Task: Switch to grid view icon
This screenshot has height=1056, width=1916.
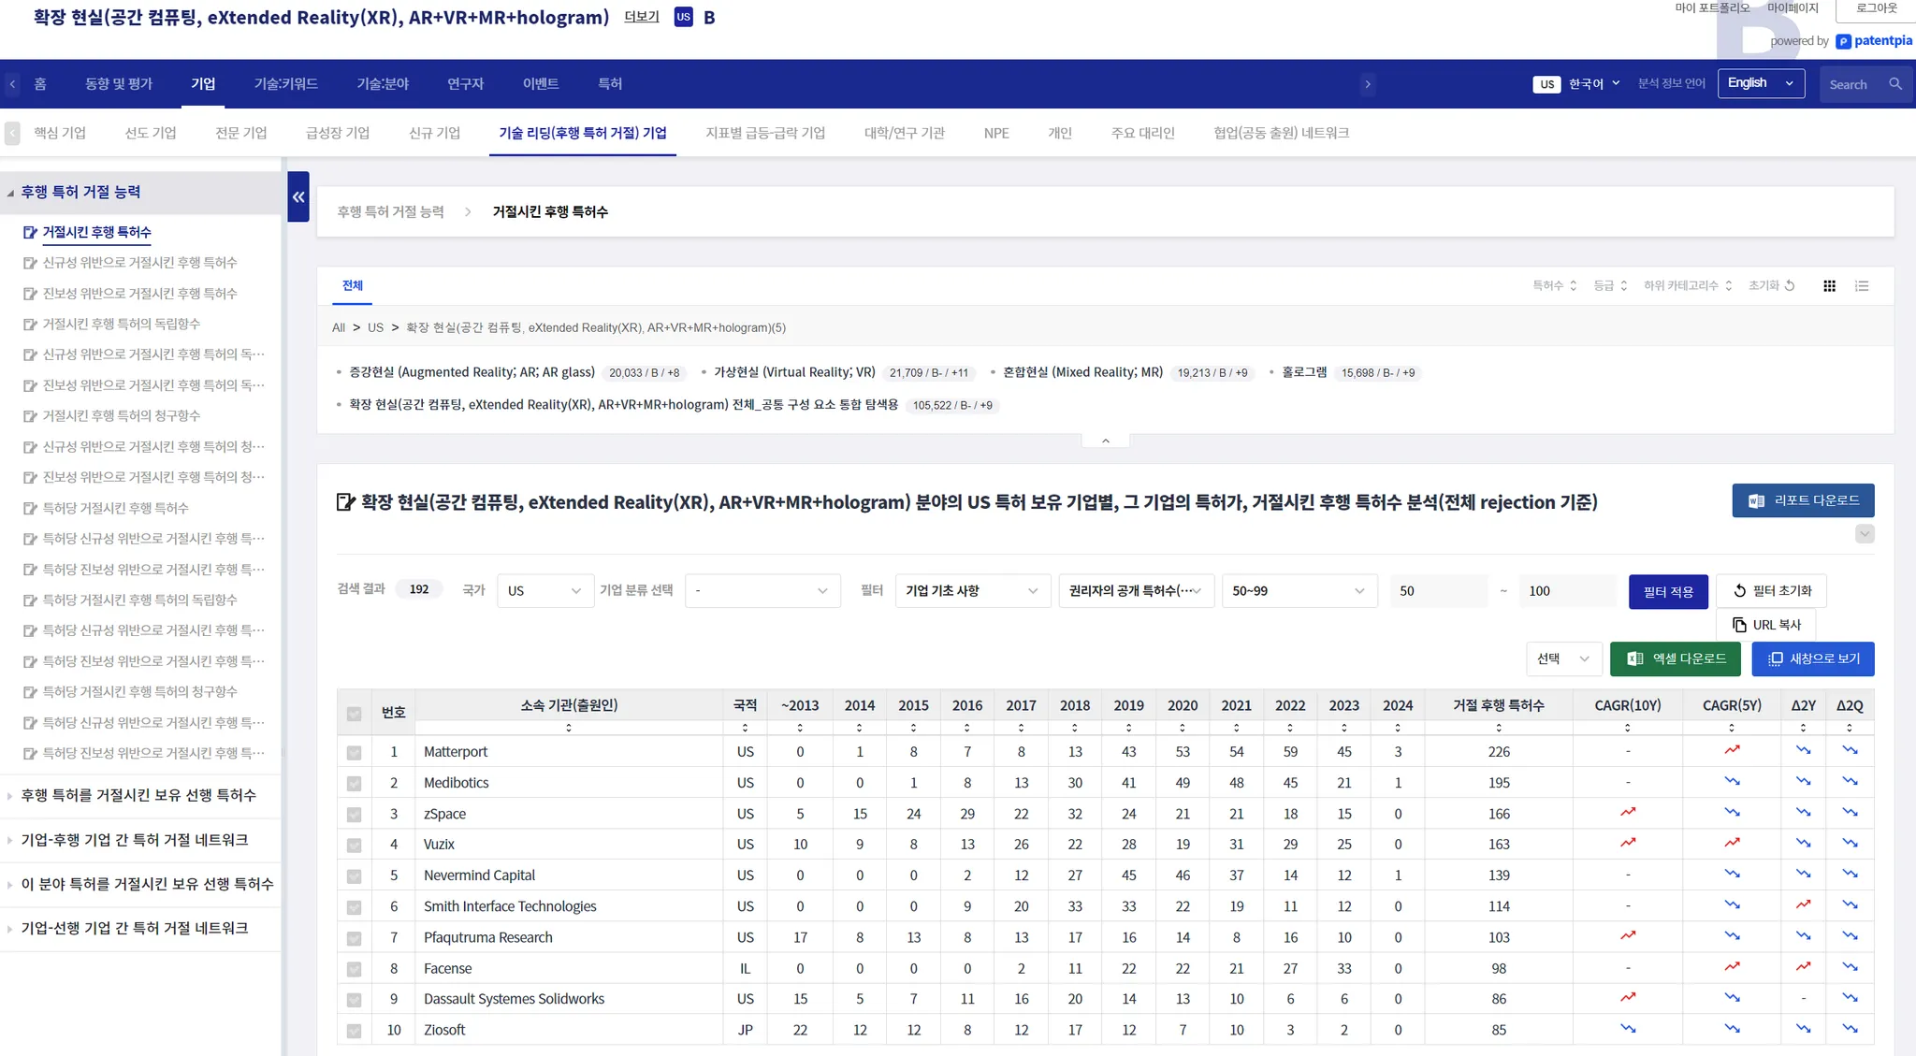Action: [x=1829, y=286]
